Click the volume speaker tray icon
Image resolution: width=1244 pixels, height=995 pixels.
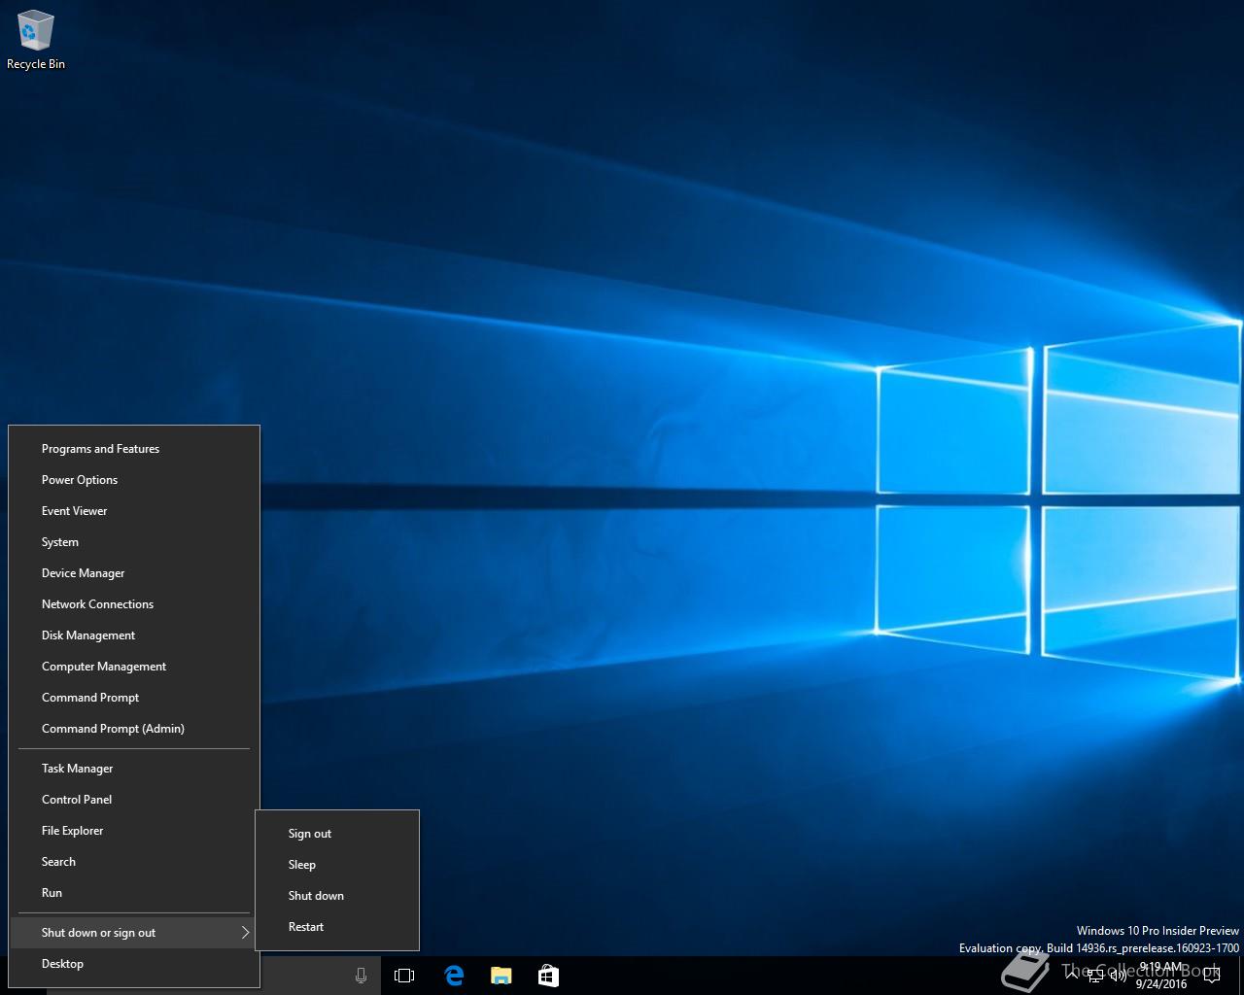coord(1118,976)
